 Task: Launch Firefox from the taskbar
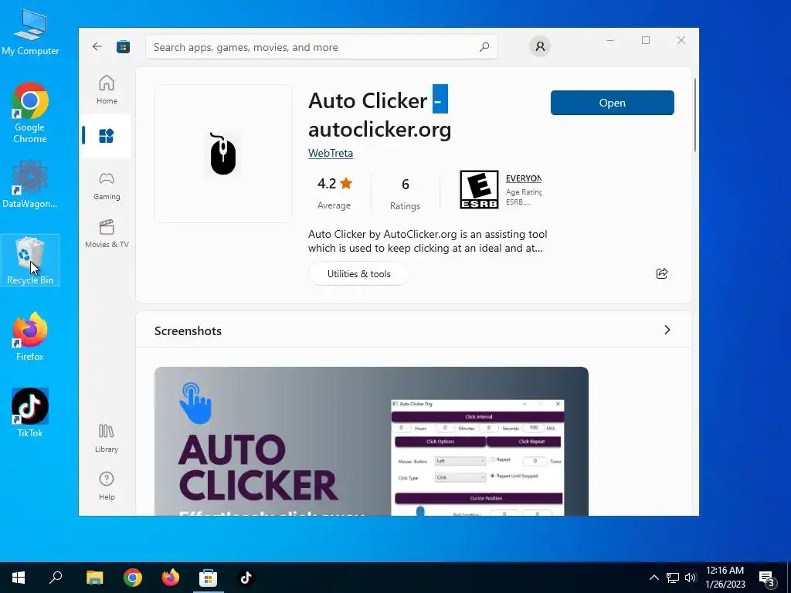tap(171, 578)
